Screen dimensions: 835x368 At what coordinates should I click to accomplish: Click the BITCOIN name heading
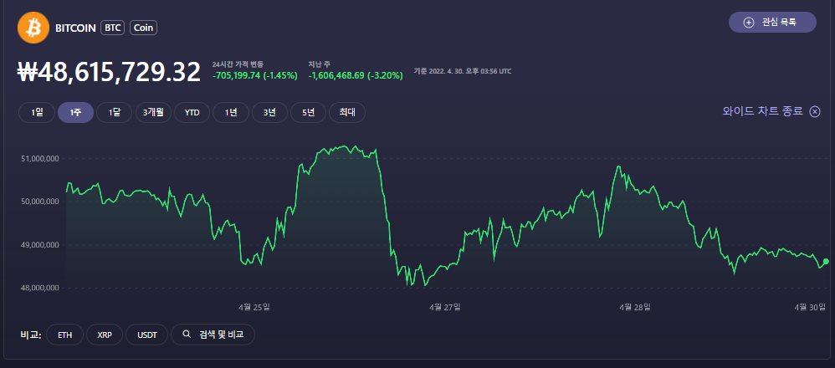click(x=75, y=28)
